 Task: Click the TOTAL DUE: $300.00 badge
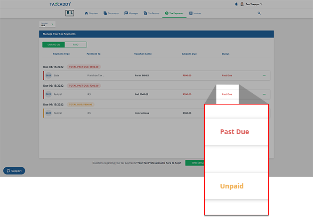point(80,105)
